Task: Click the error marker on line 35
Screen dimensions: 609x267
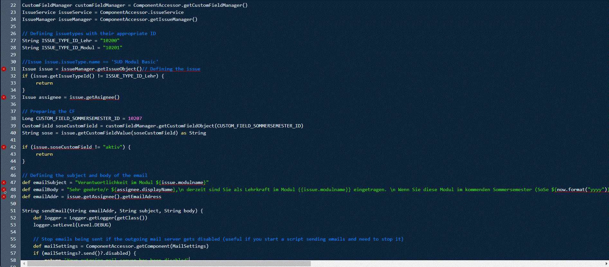Action: coord(4,97)
